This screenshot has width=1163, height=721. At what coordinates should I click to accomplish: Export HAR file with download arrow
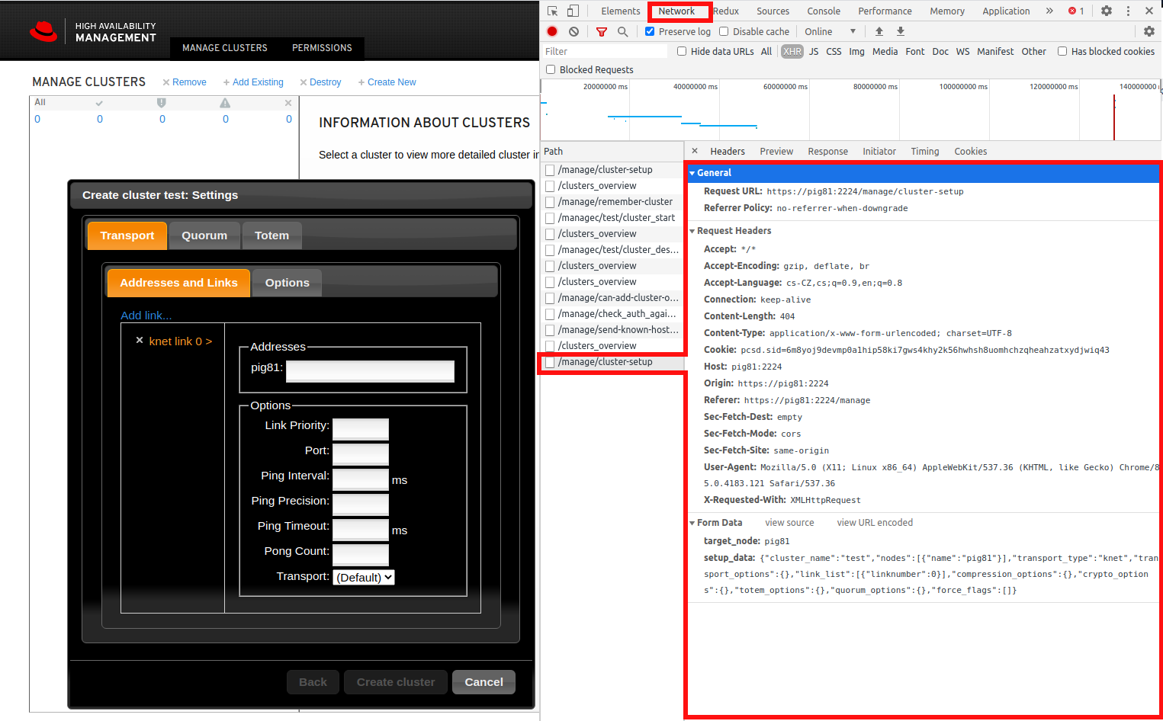click(901, 31)
